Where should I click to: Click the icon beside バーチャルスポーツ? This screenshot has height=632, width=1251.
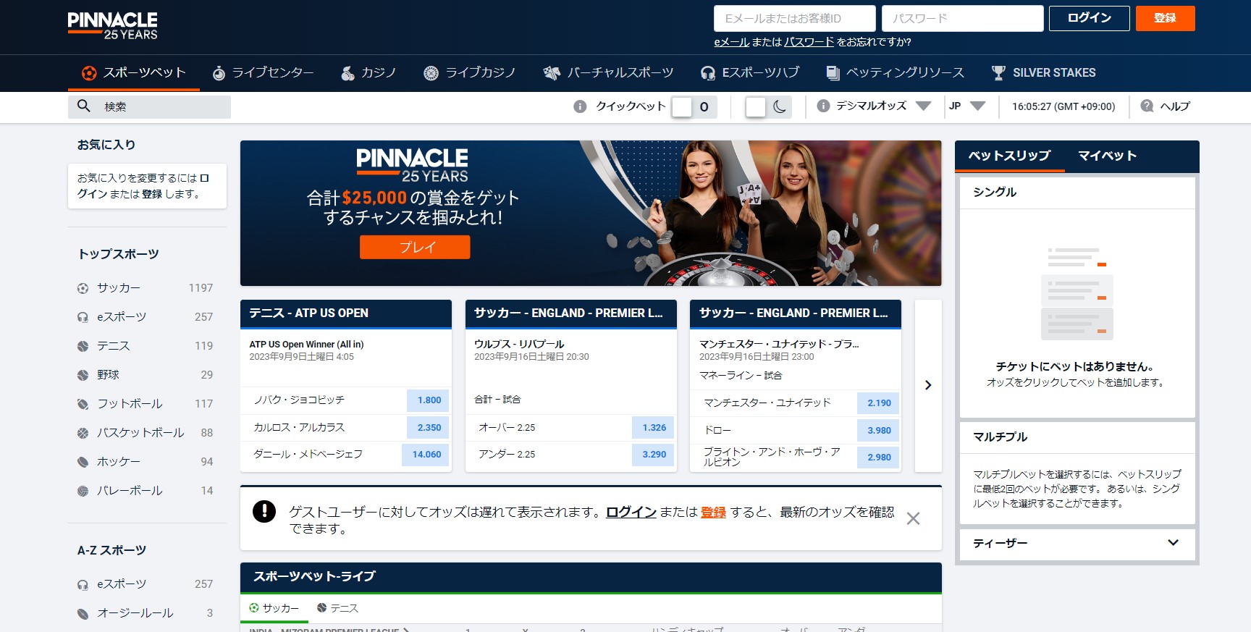click(x=552, y=73)
